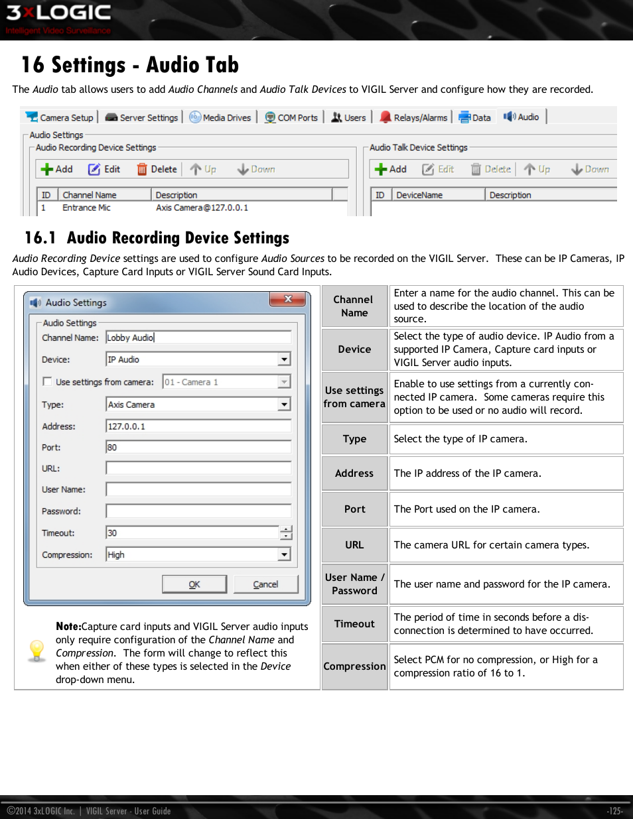Click the Camera Setup camera icon
The image size is (633, 819).
coord(31,117)
